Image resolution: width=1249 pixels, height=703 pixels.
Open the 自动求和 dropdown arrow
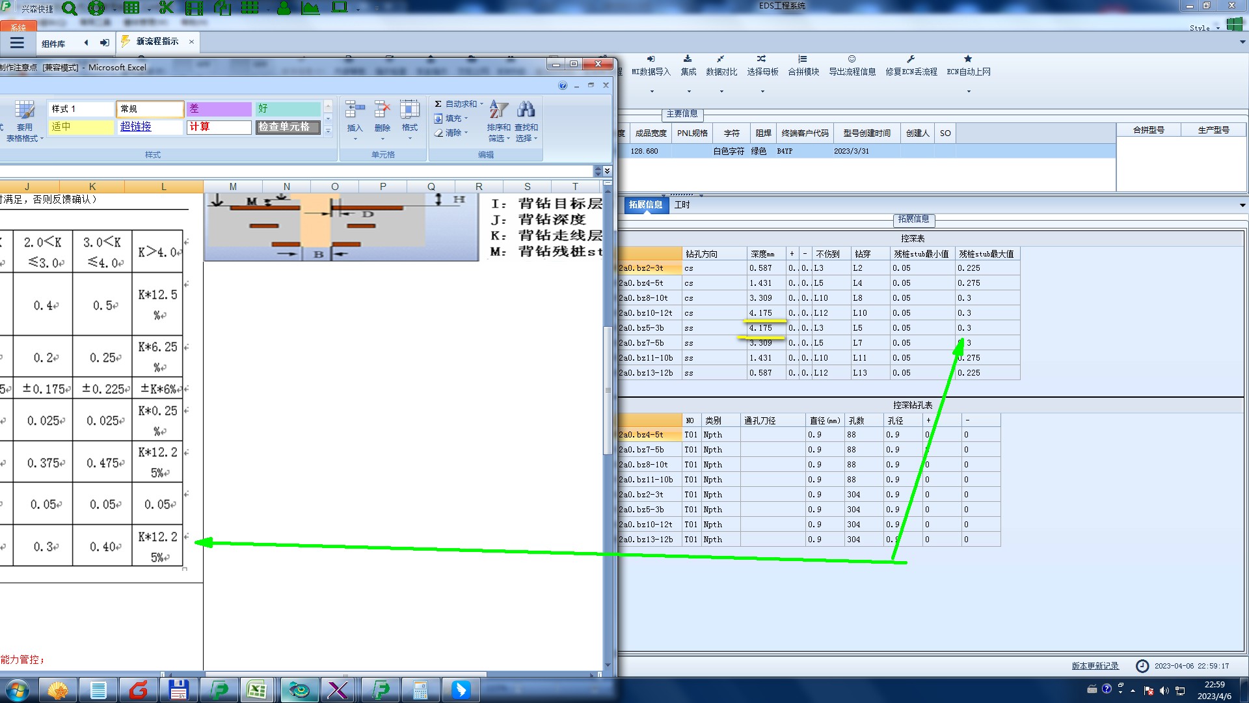(x=481, y=104)
